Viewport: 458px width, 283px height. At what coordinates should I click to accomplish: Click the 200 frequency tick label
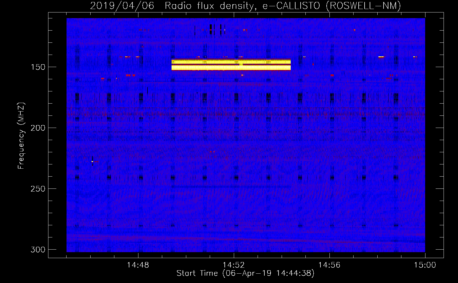click(x=38, y=128)
